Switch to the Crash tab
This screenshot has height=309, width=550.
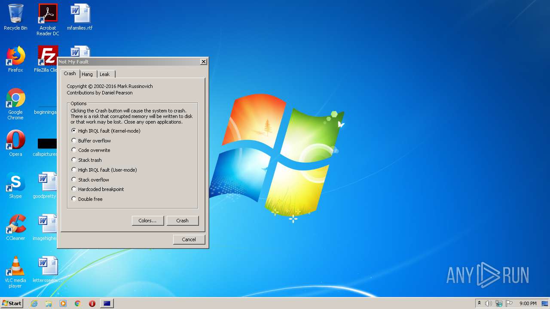[x=70, y=73]
